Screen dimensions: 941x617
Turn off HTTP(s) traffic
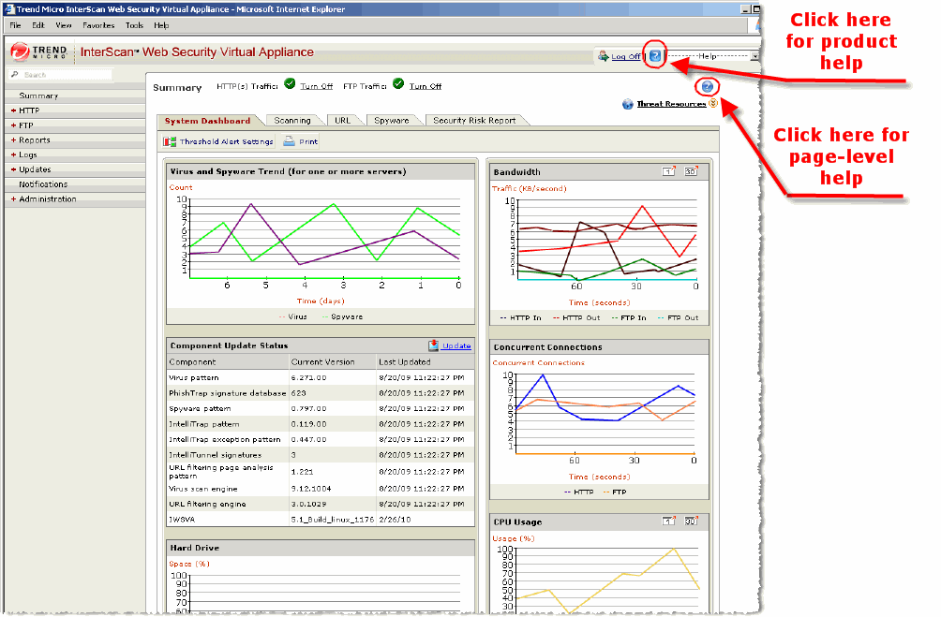(317, 86)
